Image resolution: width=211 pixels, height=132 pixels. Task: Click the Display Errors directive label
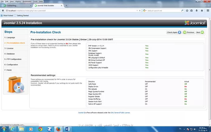tap(93, 87)
